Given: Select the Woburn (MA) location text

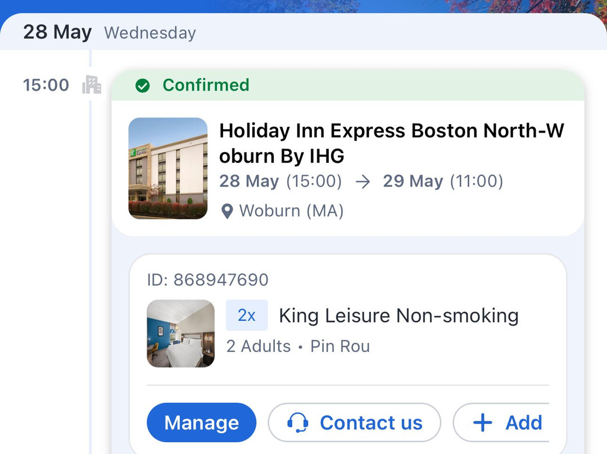Looking at the screenshot, I should click(291, 211).
